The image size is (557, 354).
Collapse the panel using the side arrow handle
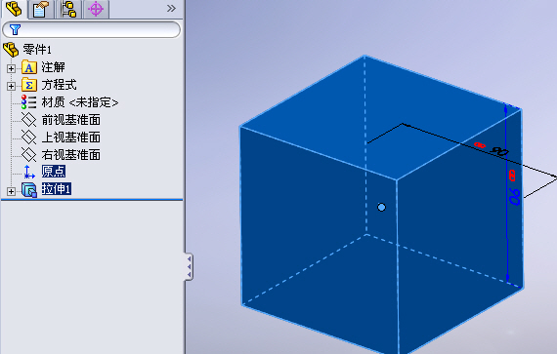click(189, 267)
